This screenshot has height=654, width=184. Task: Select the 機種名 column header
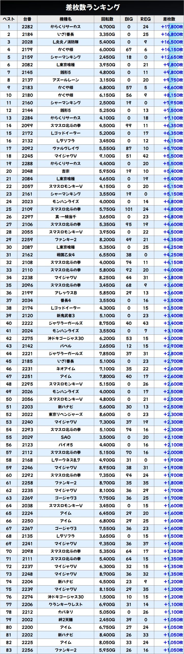pos(65,19)
